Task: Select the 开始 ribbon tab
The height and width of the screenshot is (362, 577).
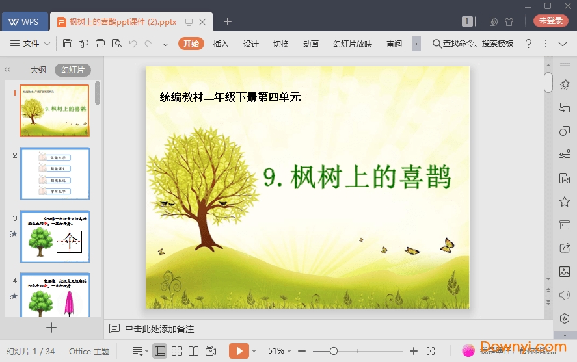Action: click(x=191, y=44)
